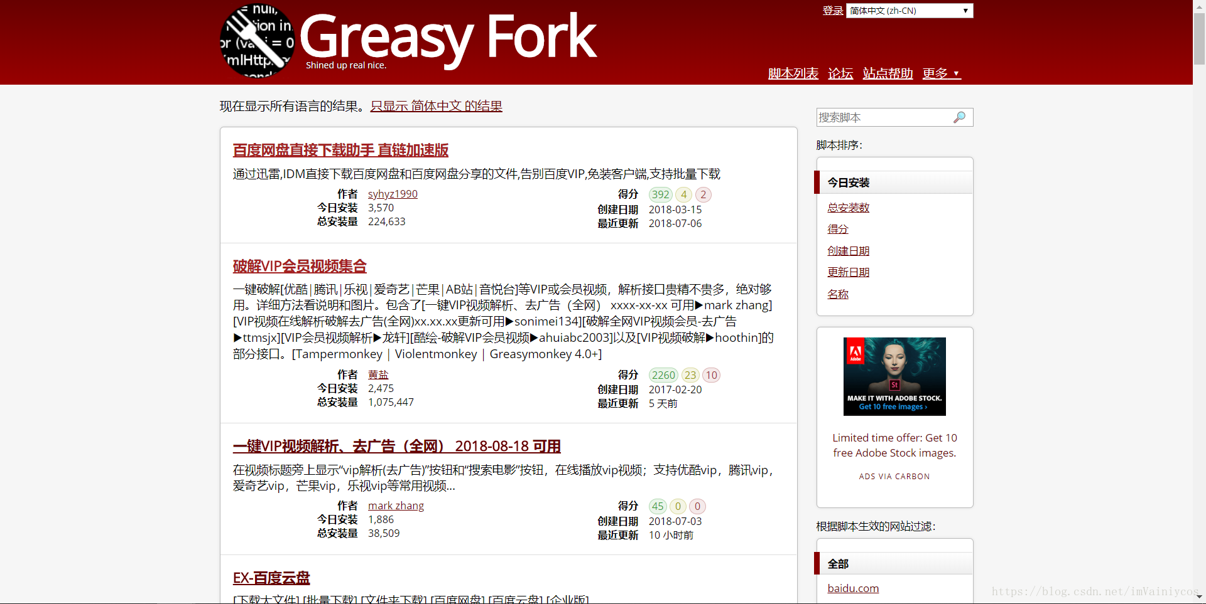Click the yellow 23 ok rating badge
Viewport: 1206px width, 604px height.
click(690, 375)
